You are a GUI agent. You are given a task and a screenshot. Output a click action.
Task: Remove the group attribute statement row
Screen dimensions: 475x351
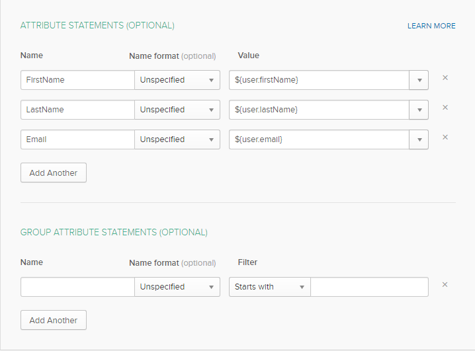point(445,285)
